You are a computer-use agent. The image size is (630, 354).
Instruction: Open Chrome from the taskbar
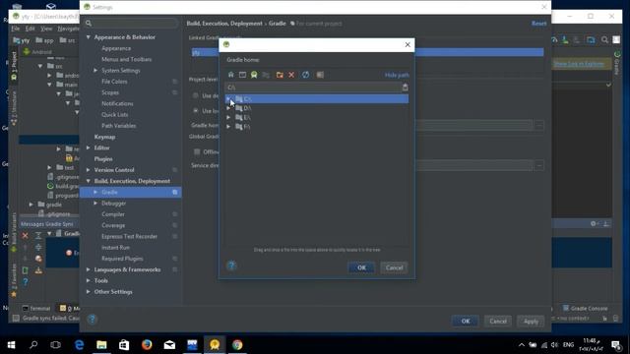pyautogui.click(x=237, y=344)
